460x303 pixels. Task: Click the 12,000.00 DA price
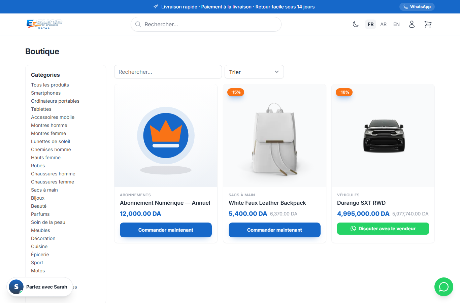pyautogui.click(x=140, y=214)
